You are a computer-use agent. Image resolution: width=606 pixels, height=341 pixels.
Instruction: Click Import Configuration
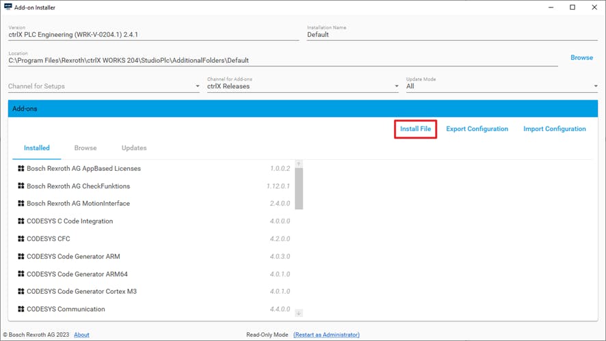tap(554, 128)
